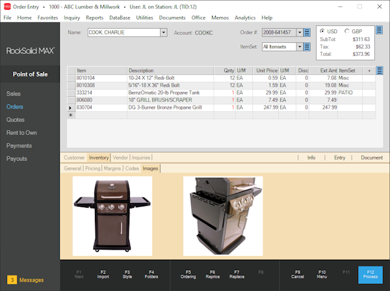Expand the customer Name dropdown

163,33
